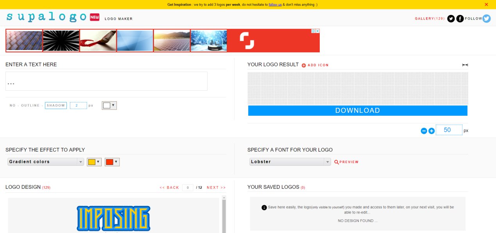Click the red ADD ICON plus icon
496x233 pixels.
coord(303,65)
